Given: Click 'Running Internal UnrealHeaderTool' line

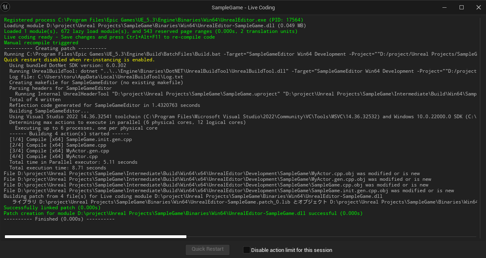Looking at the screenshot, I should 246,94.
